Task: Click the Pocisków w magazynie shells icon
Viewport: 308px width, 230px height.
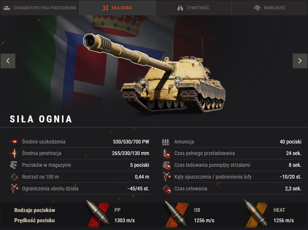Action: coord(14,165)
